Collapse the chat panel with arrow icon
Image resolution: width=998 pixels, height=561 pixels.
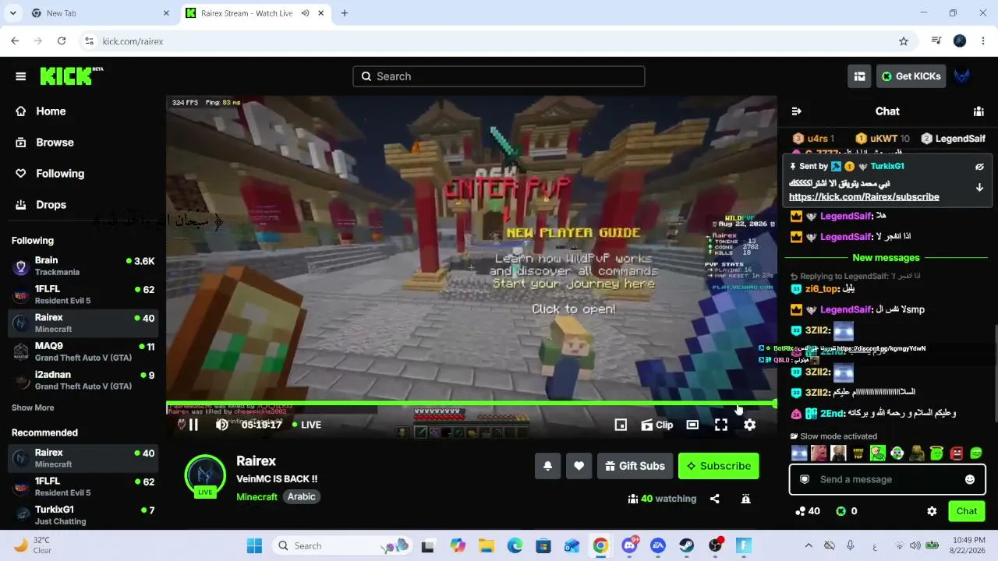[x=796, y=111]
